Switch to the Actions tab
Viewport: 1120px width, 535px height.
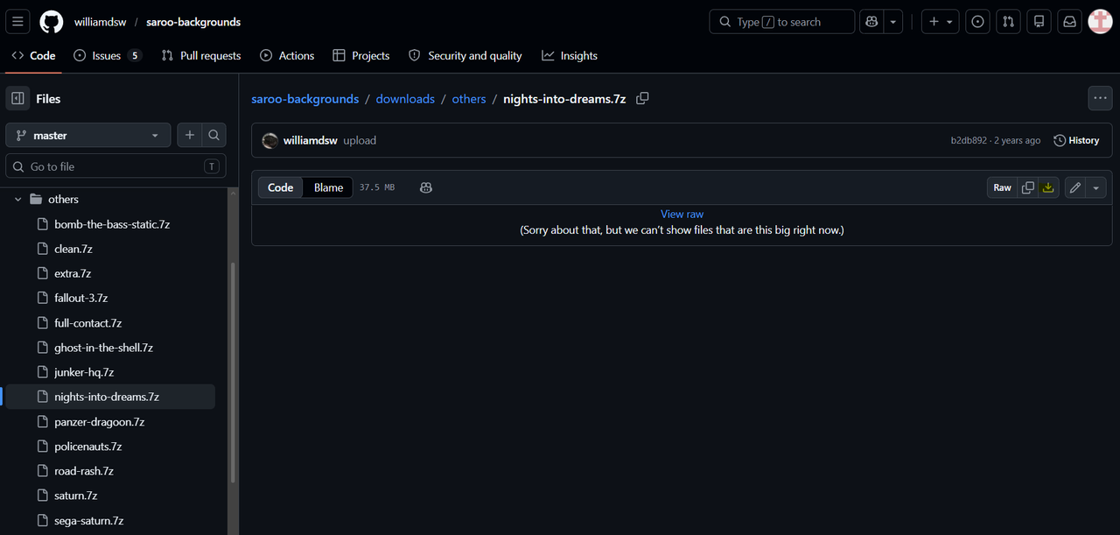pos(287,55)
